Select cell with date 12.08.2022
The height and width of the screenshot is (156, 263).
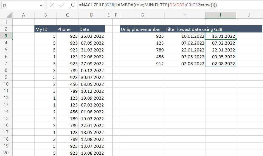click(92, 139)
